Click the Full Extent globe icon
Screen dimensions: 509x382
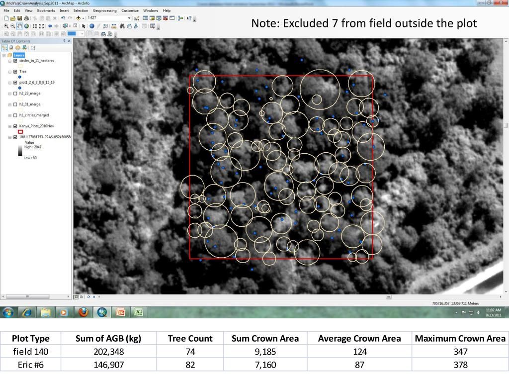(27, 26)
